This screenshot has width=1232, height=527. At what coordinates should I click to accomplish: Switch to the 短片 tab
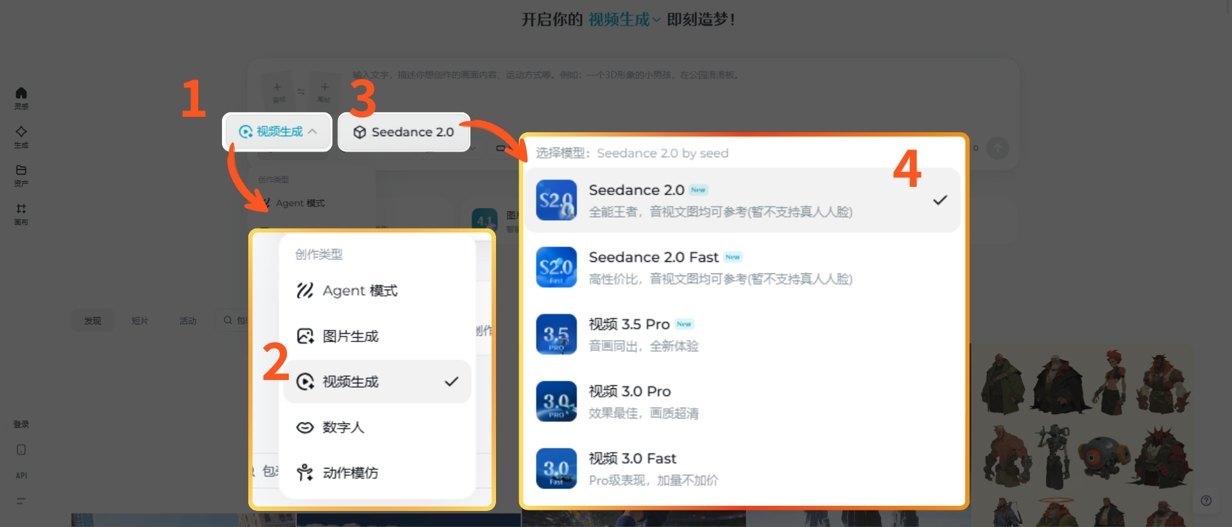click(140, 320)
